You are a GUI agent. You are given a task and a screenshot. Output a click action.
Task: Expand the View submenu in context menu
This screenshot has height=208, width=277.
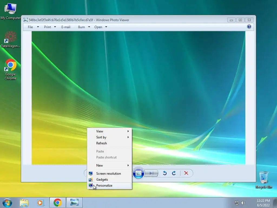(x=109, y=131)
